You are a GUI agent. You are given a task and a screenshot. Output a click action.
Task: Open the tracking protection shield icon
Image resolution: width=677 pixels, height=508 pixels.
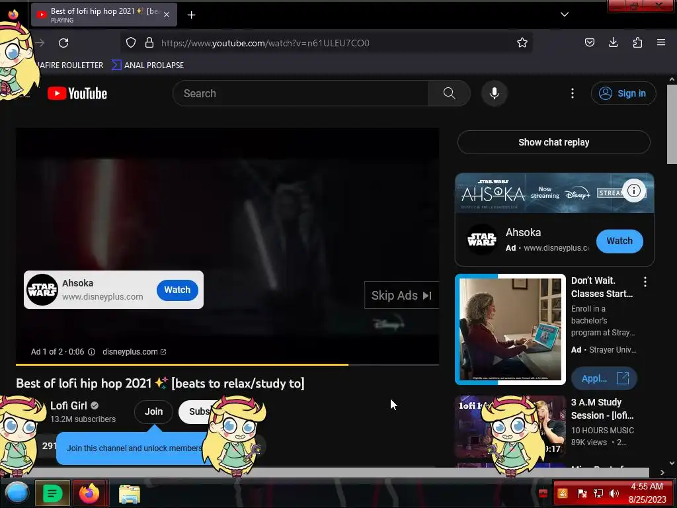click(131, 43)
